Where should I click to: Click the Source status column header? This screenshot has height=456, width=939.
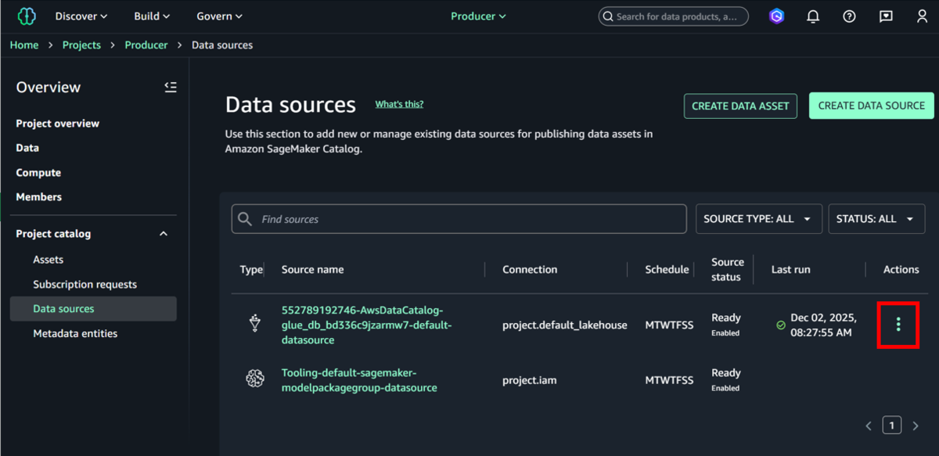[727, 269]
